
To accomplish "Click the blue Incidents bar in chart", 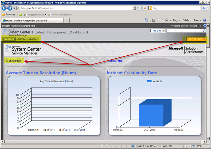I will click(151, 115).
